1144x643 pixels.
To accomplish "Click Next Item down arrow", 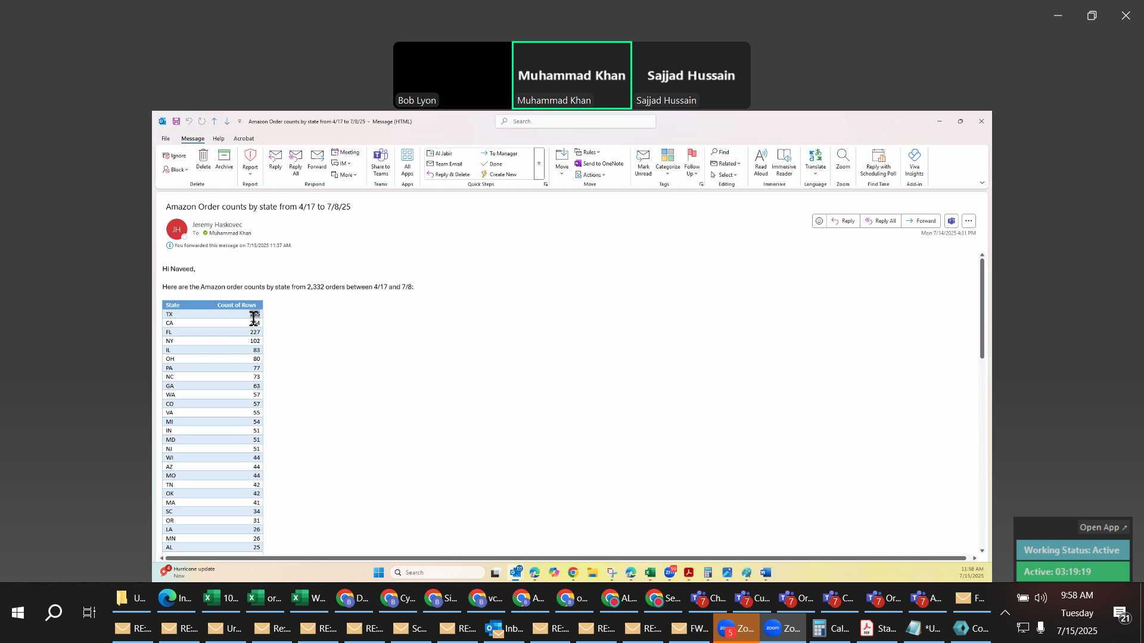I will click(227, 121).
